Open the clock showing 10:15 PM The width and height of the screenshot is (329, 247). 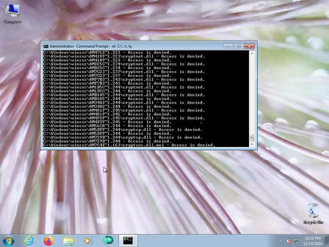coord(313,241)
